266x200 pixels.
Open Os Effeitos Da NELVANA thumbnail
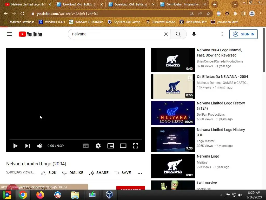pos(173,86)
